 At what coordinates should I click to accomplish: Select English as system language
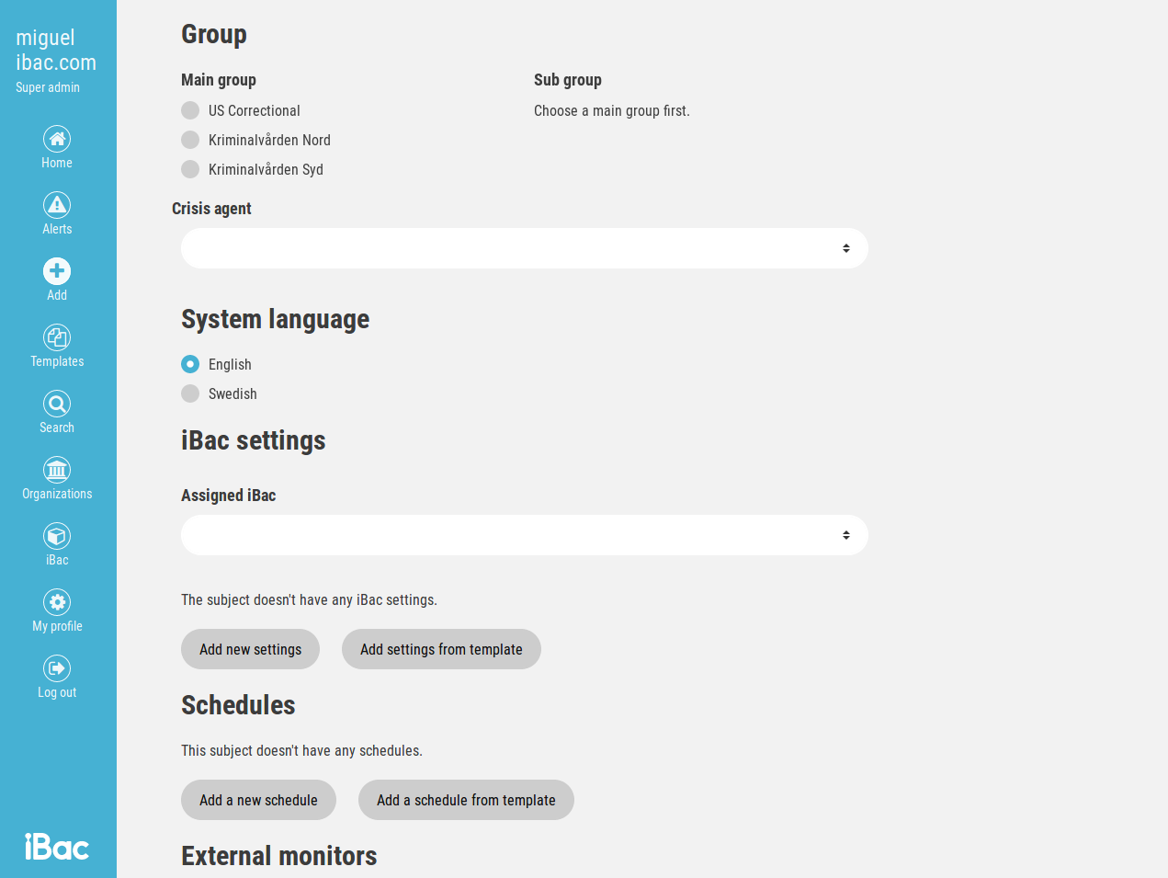tap(190, 364)
